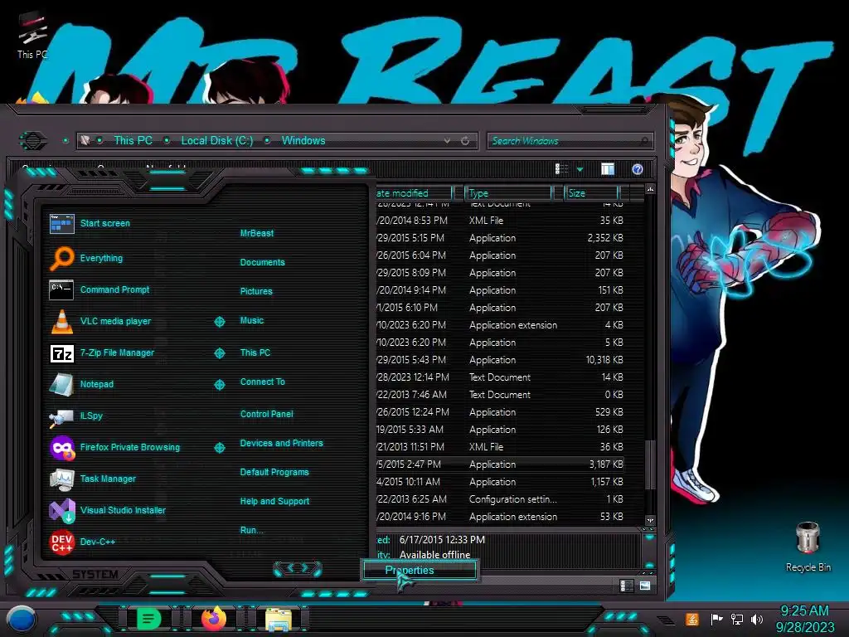
Task: Click the orange tray notification icon
Action: [692, 619]
